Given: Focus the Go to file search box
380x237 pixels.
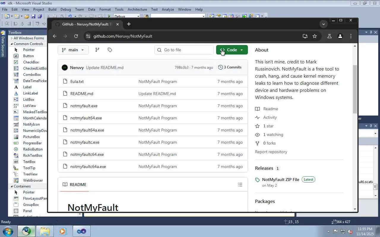Looking at the screenshot, I should pos(184,50).
